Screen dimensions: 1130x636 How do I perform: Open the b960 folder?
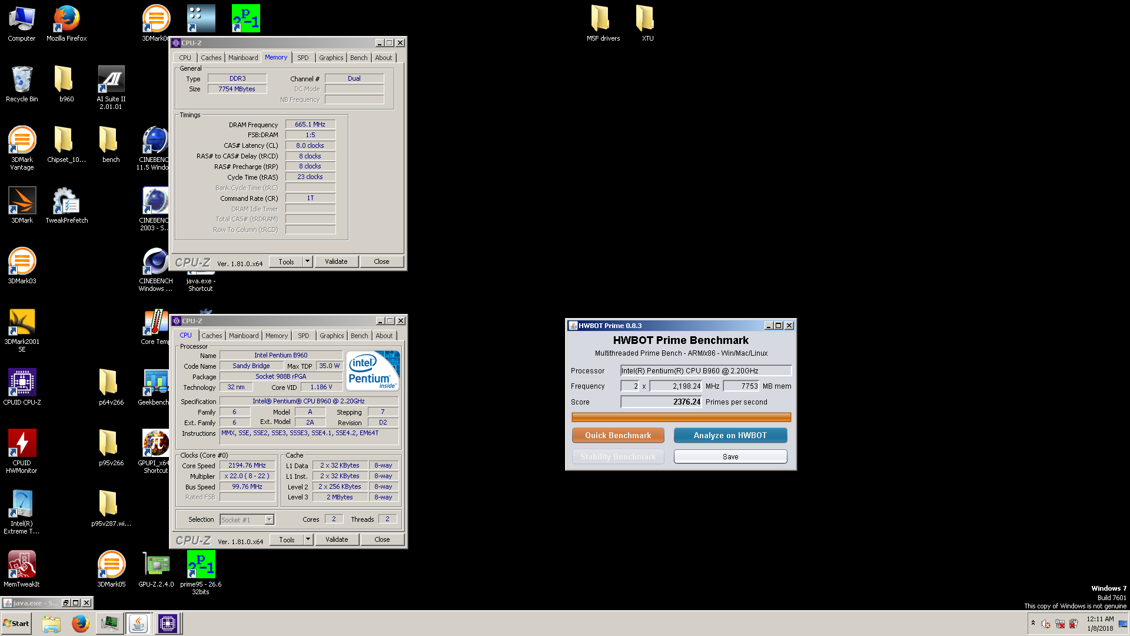(x=67, y=84)
